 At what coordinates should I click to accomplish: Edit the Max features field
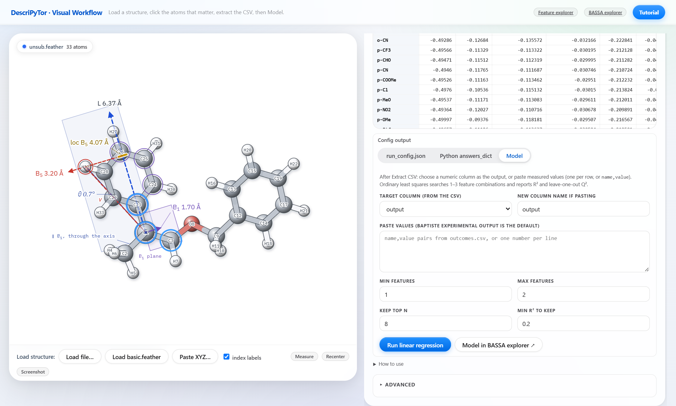583,294
